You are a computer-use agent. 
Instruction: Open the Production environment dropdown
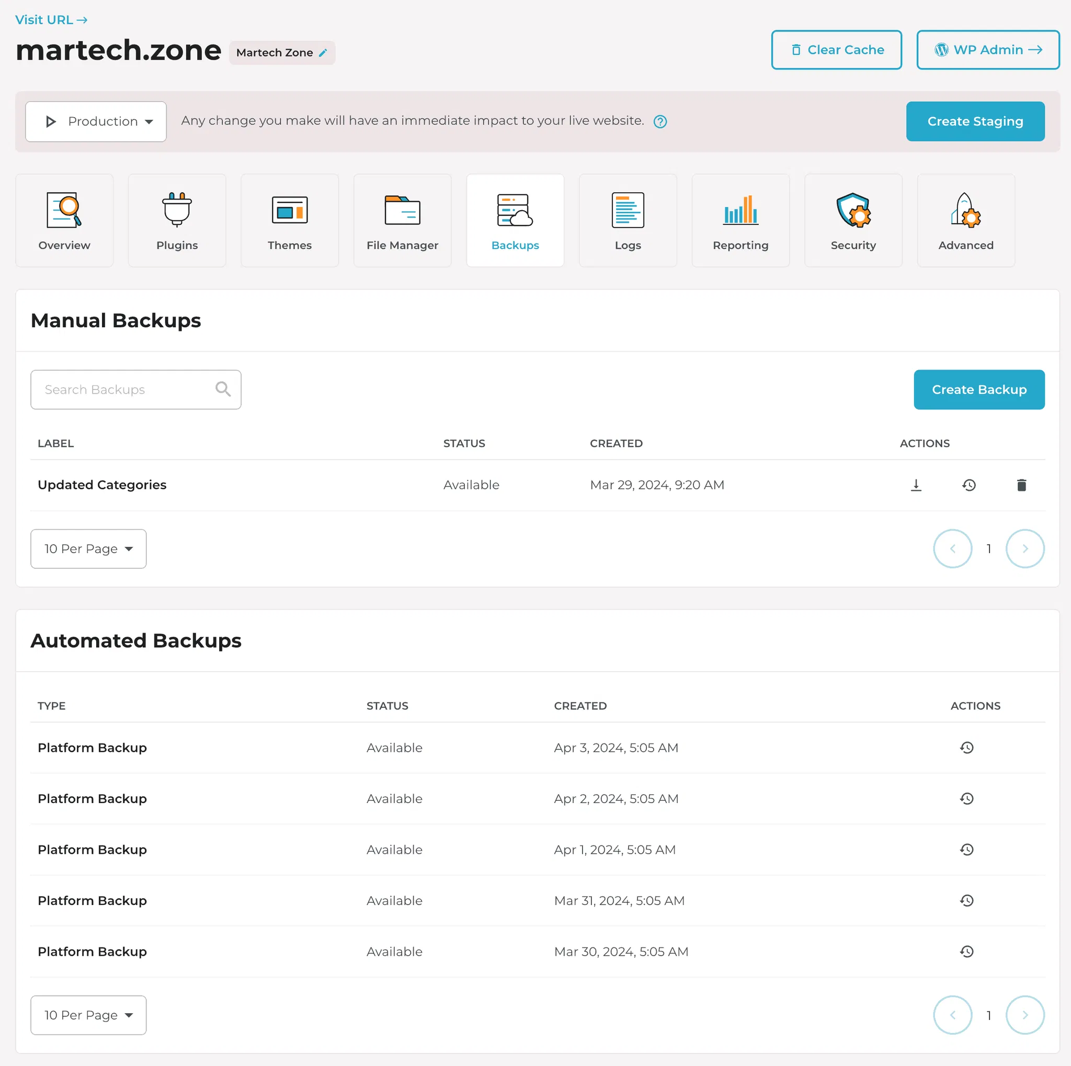pyautogui.click(x=96, y=121)
